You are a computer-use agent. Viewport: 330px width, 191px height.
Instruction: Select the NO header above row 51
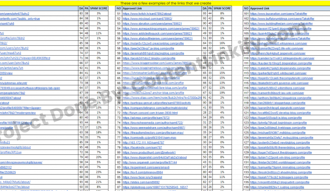(x=119, y=8)
